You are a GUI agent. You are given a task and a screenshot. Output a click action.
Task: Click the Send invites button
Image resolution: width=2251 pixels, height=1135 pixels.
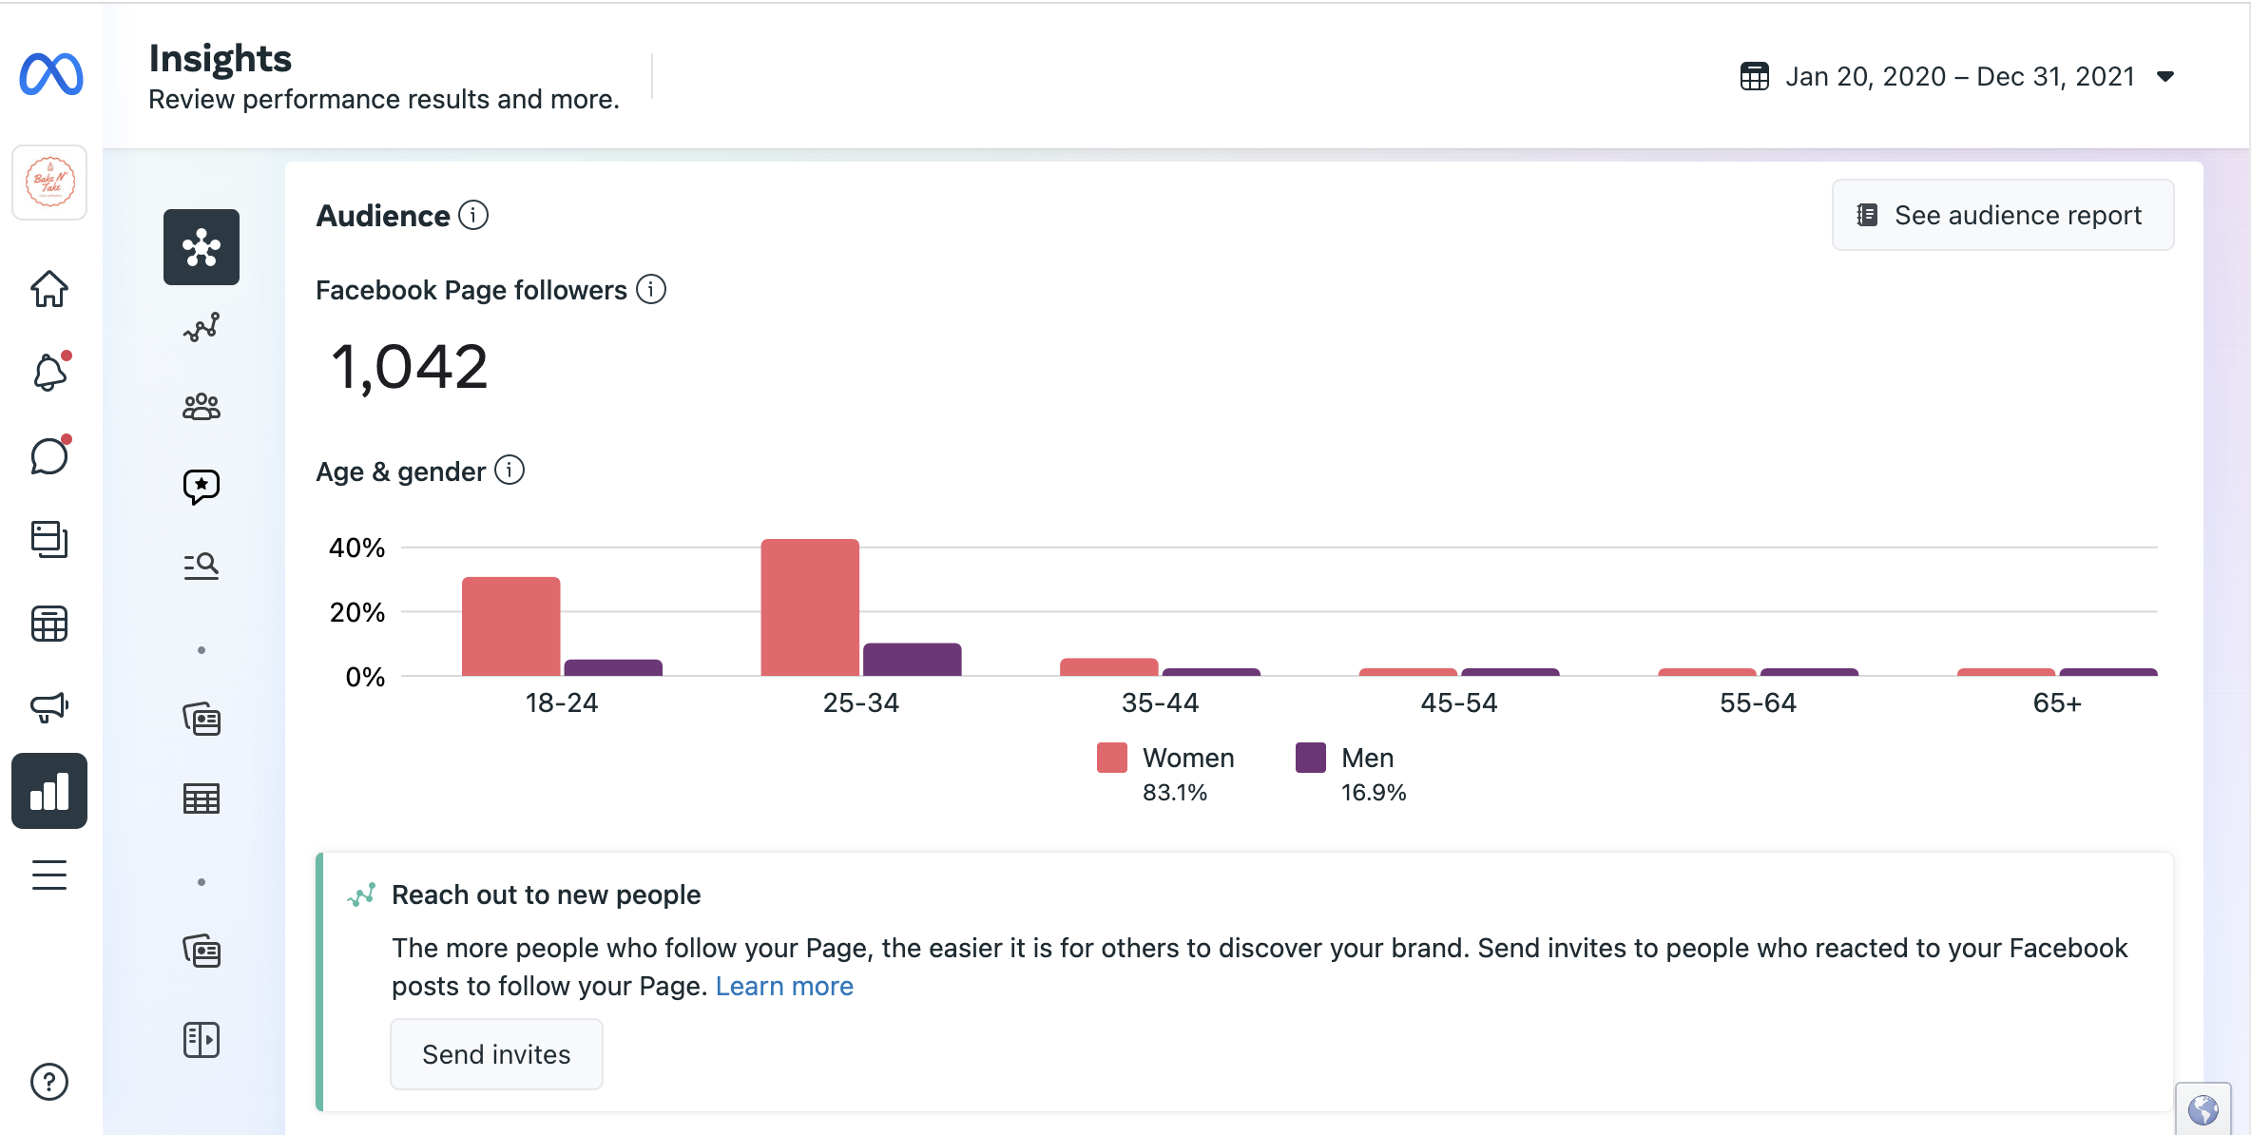point(496,1054)
